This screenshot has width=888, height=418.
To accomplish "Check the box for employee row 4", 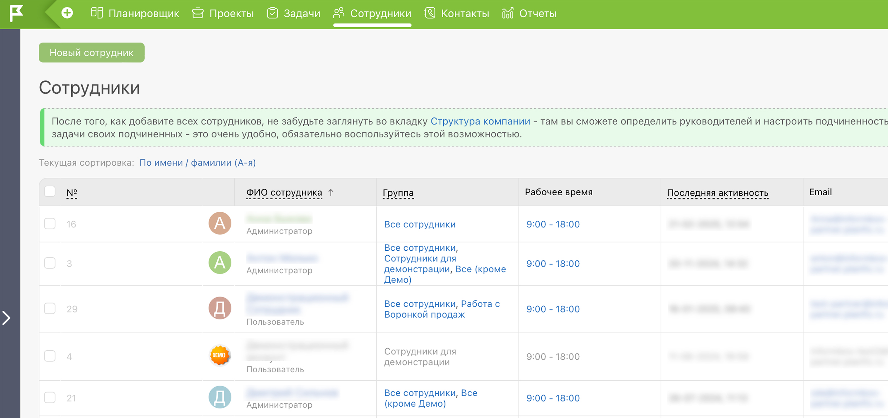I will click(x=50, y=356).
